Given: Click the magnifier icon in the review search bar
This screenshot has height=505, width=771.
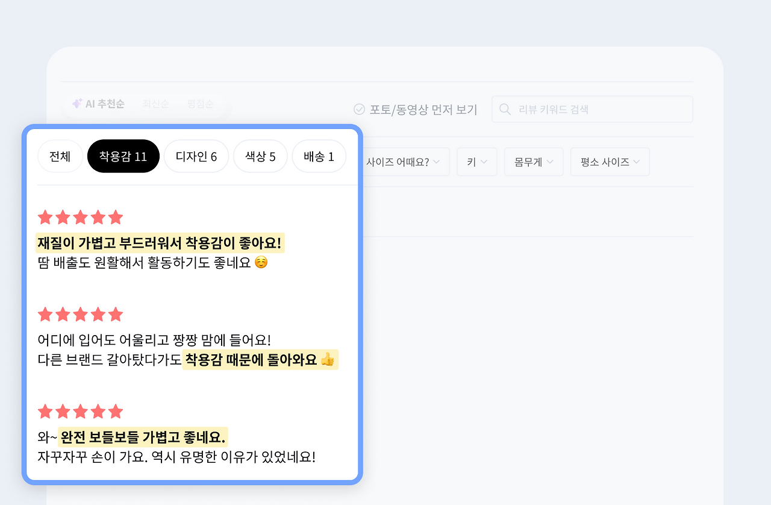Looking at the screenshot, I should pyautogui.click(x=505, y=109).
